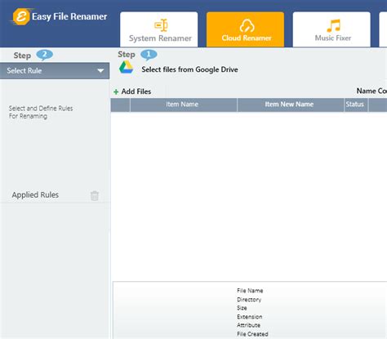
Task: Click the 'File Name' property label
Action: pyautogui.click(x=250, y=291)
